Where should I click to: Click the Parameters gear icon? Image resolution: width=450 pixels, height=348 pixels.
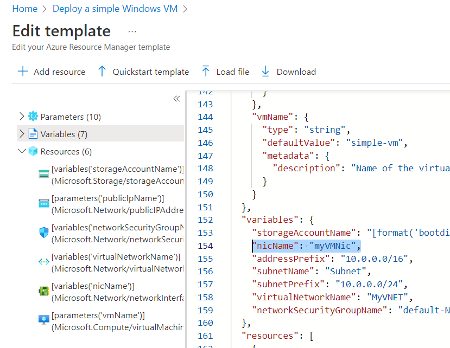tap(33, 117)
